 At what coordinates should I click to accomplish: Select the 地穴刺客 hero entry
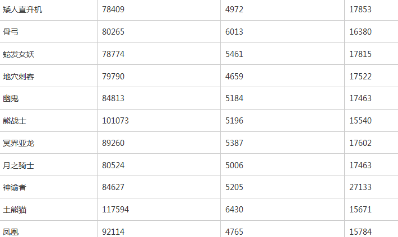tap(18, 77)
